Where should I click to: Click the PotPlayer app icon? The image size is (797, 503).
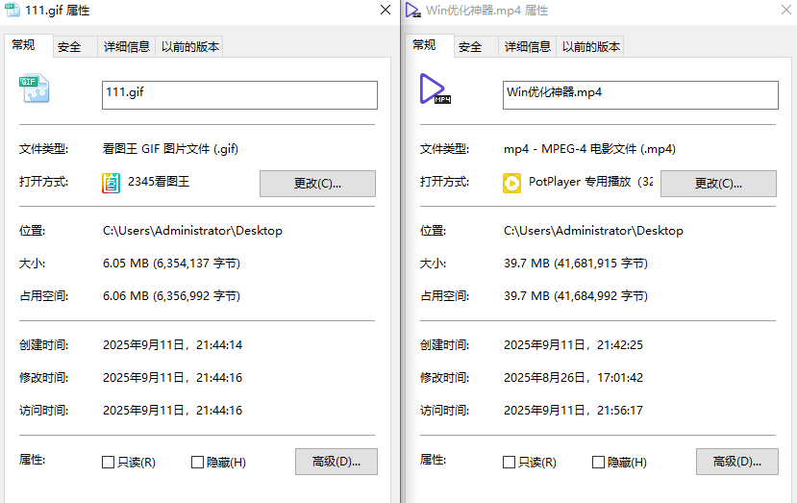coord(512,183)
